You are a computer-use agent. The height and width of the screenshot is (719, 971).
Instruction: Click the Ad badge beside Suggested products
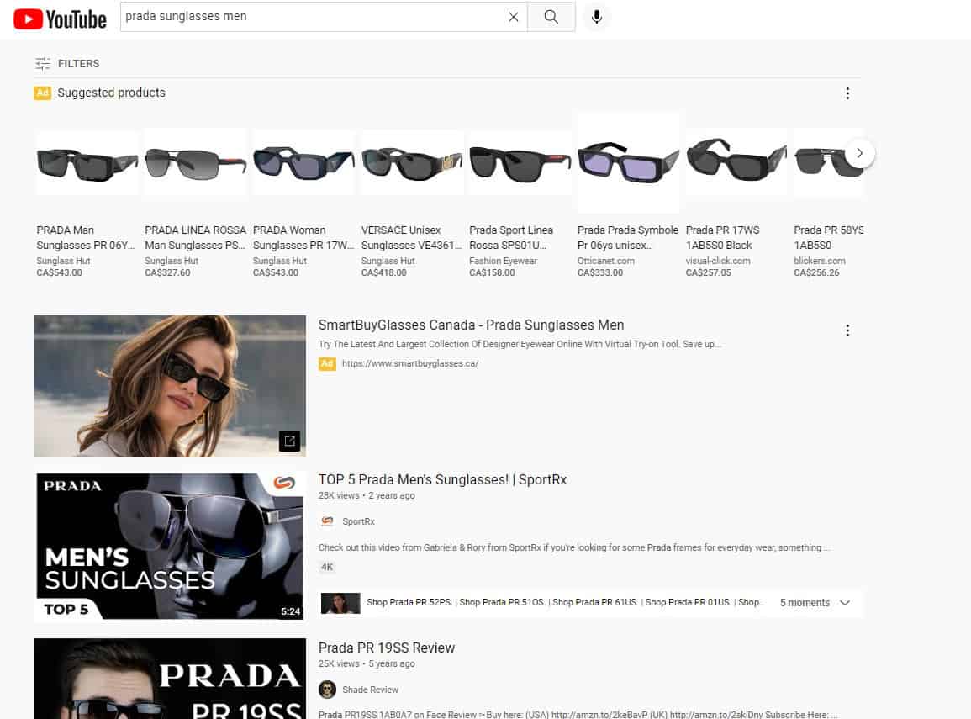(42, 93)
